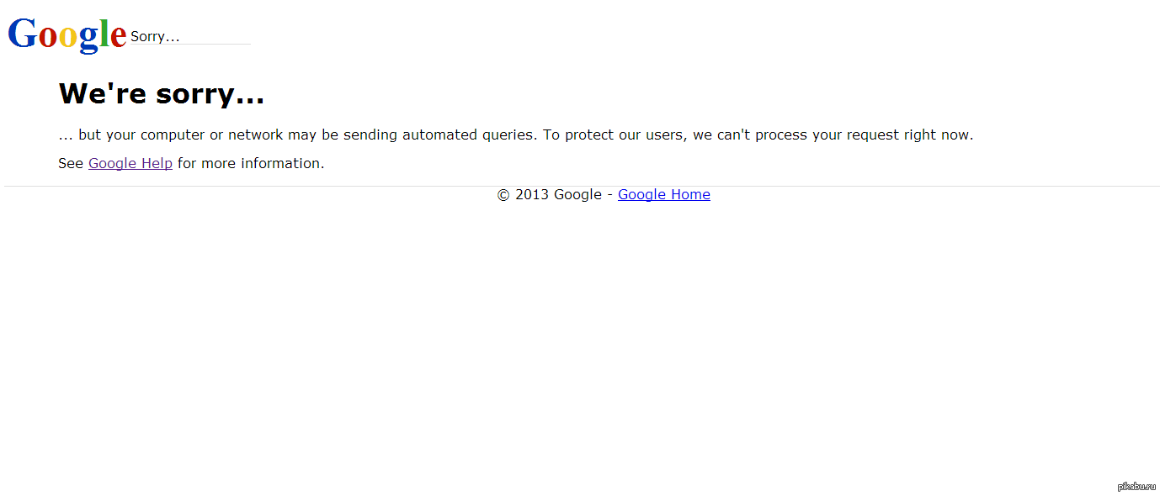Go to the Google Home link
This screenshot has height=496, width=1160.
pyautogui.click(x=663, y=195)
